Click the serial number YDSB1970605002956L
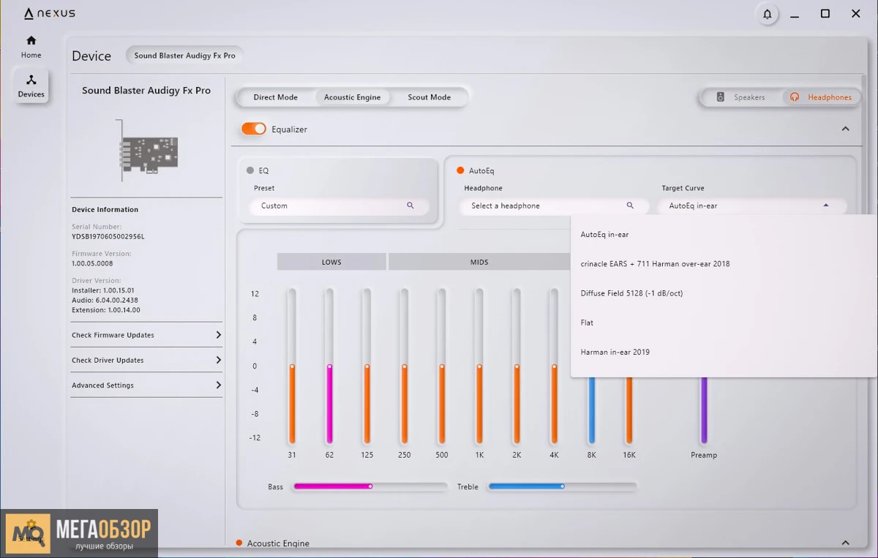 click(108, 237)
